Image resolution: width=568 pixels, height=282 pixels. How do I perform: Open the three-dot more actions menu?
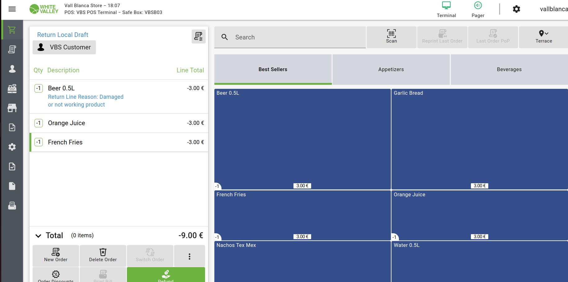[x=189, y=256]
